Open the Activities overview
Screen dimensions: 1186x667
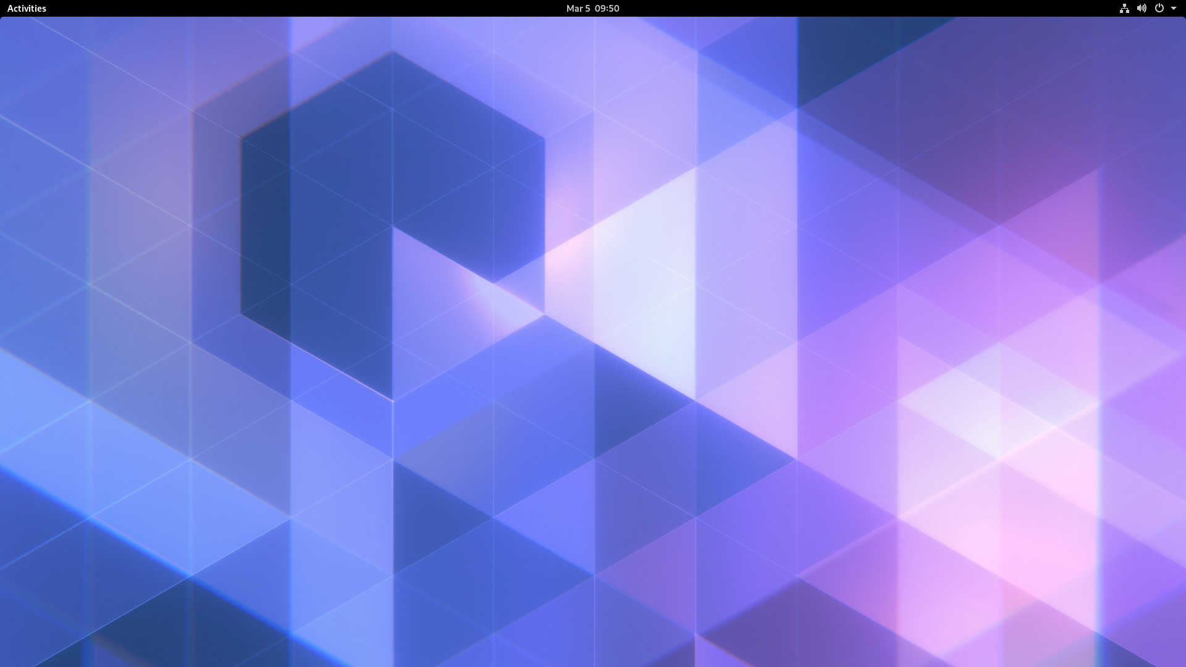[x=27, y=8]
